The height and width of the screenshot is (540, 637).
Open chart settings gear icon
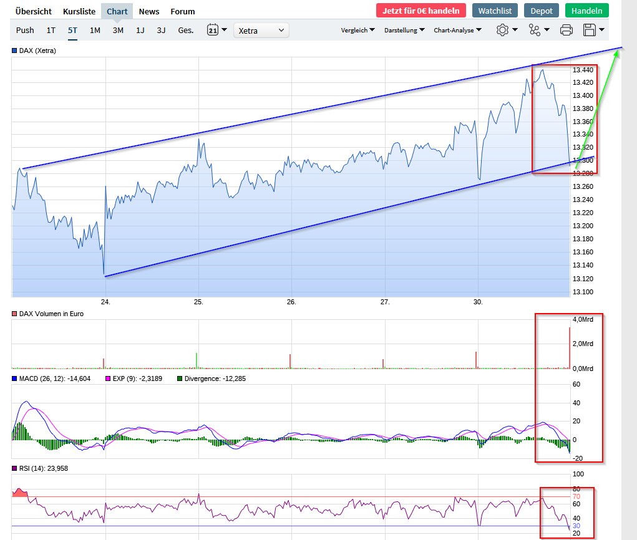tap(502, 30)
